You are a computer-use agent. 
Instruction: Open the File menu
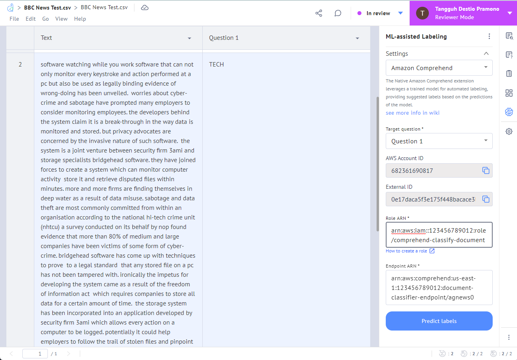[x=14, y=18]
